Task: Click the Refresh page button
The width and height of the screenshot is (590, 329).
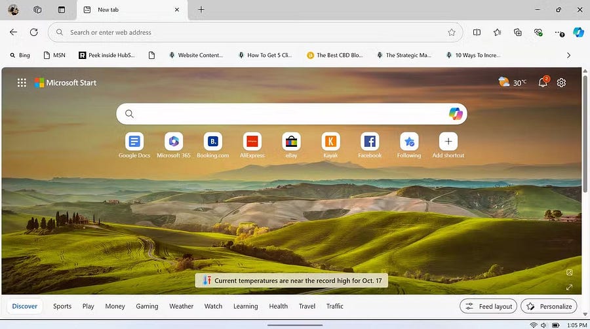Action: coord(33,32)
